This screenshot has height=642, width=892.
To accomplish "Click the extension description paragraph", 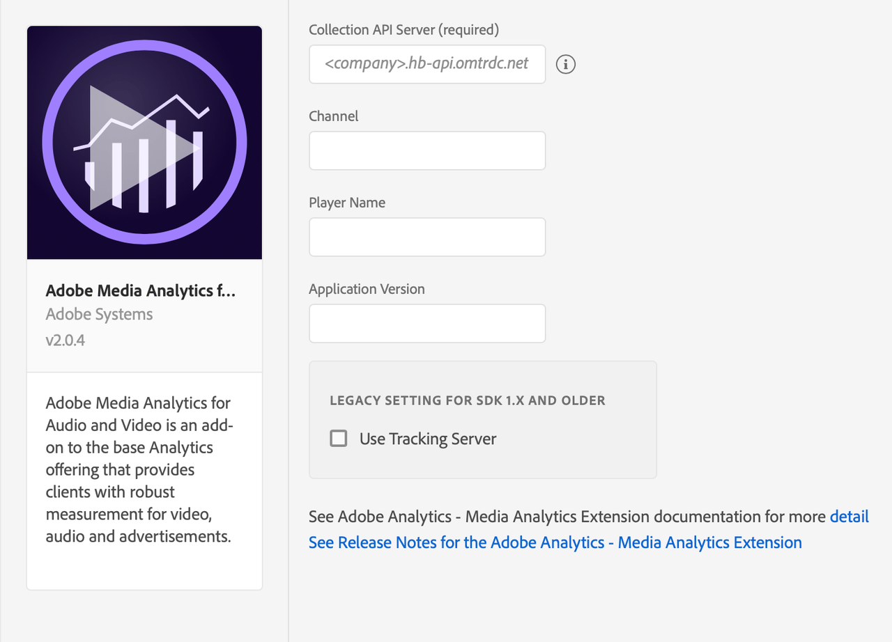I will pos(139,470).
